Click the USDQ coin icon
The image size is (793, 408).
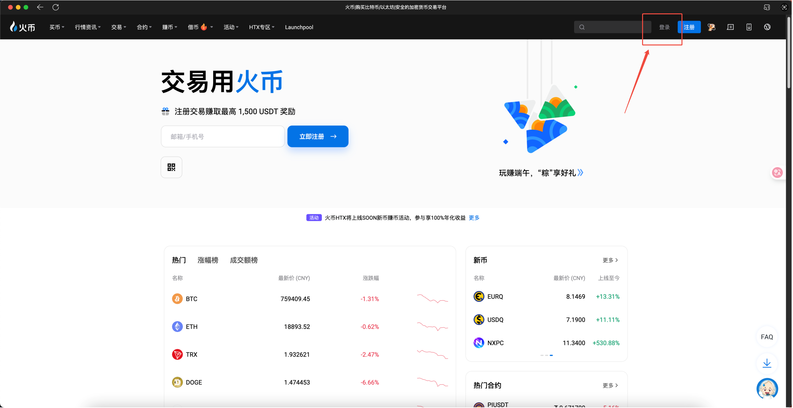click(479, 320)
